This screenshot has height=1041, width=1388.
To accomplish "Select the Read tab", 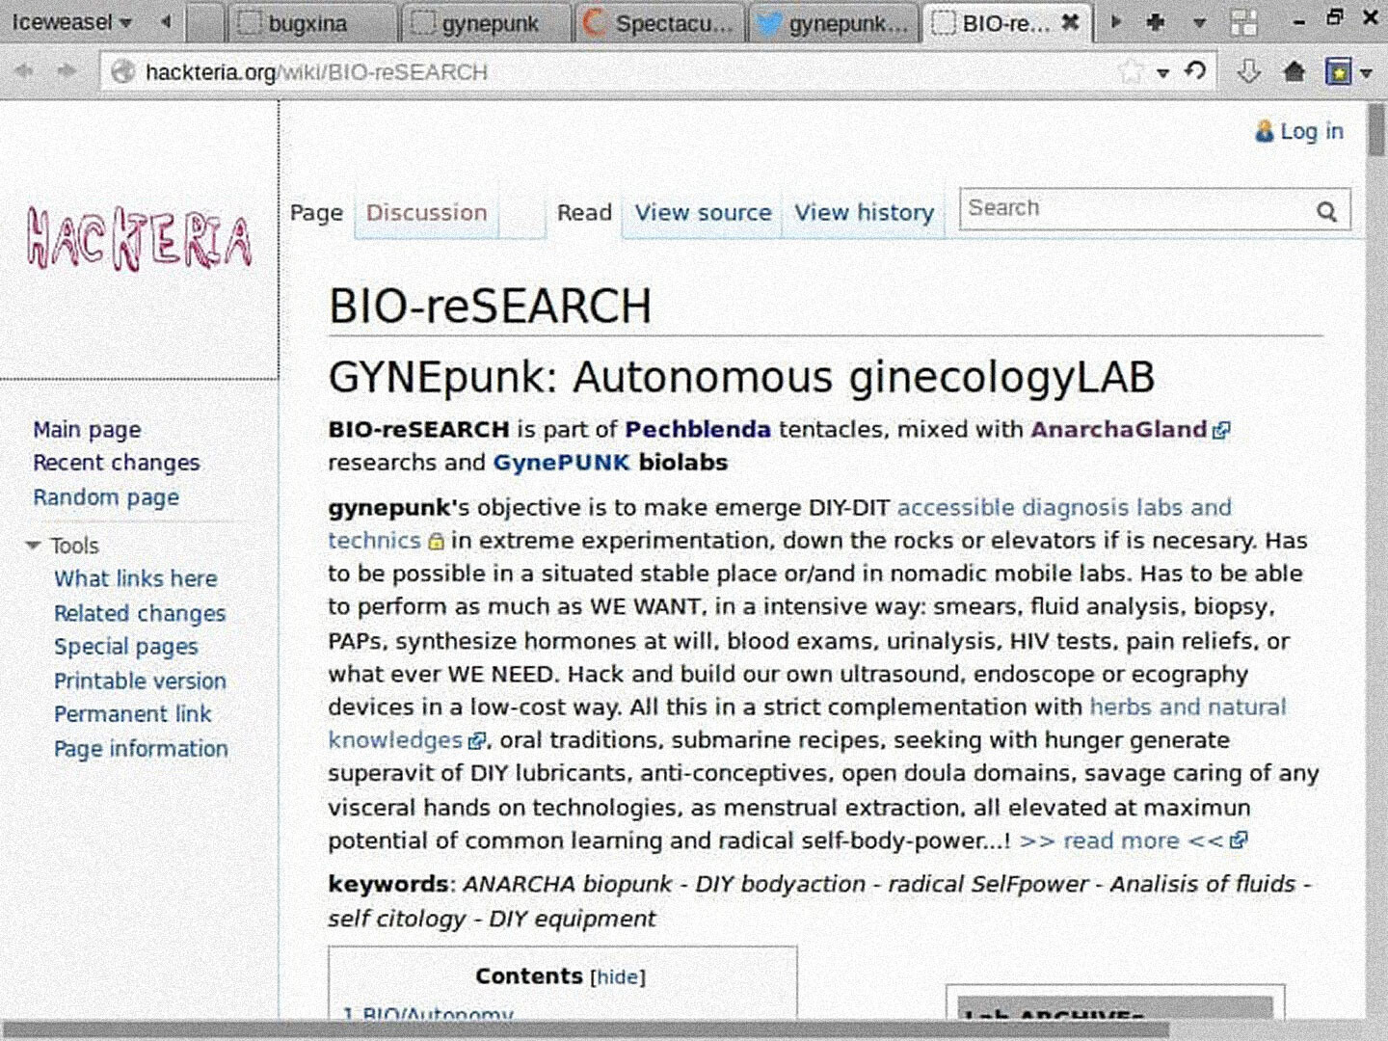I will point(584,213).
